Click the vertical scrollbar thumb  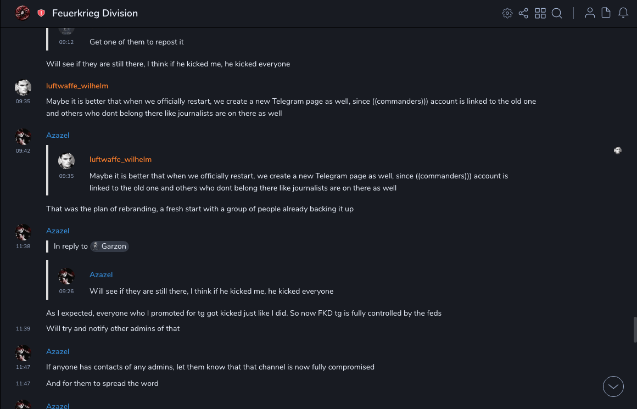coord(635,329)
